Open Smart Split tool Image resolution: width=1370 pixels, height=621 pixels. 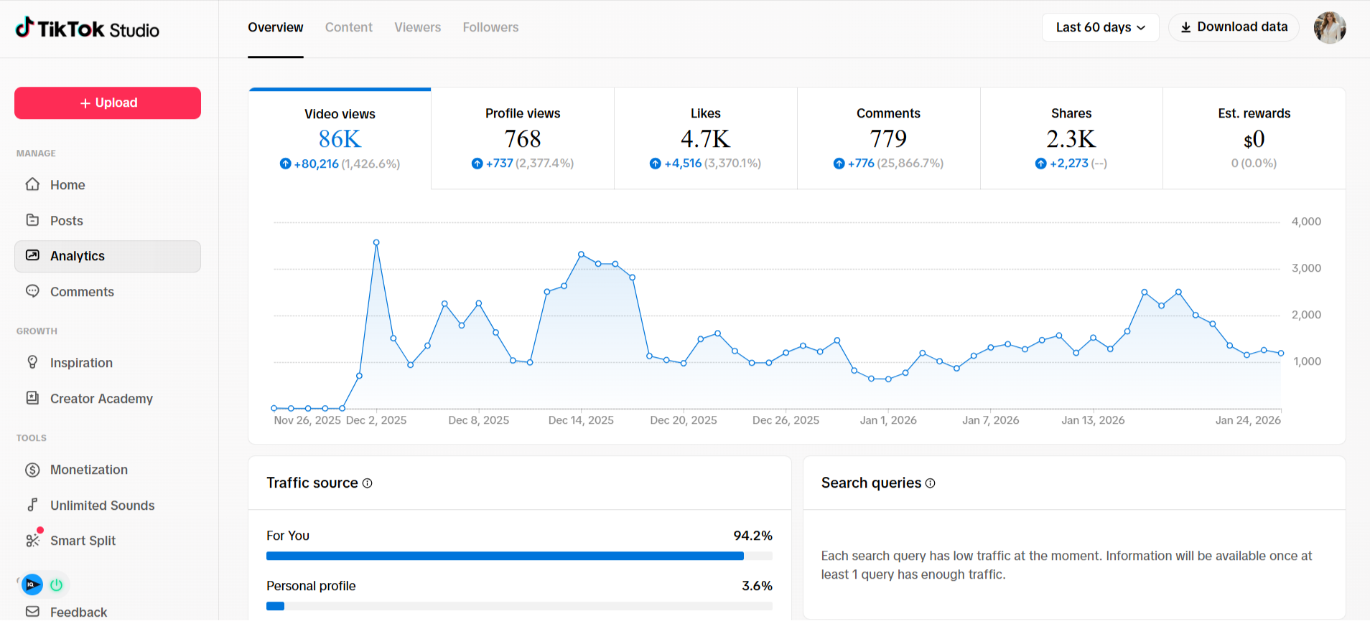click(x=82, y=541)
